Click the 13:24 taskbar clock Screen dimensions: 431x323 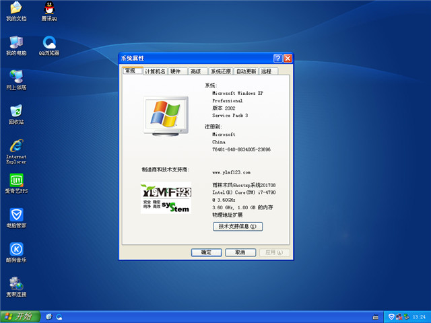pos(419,317)
